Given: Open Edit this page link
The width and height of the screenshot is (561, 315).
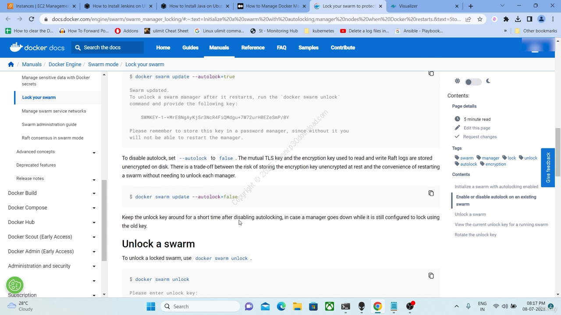Looking at the screenshot, I should click(477, 128).
